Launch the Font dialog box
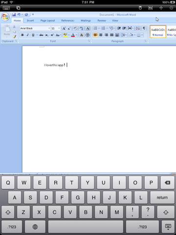 point(89,41)
